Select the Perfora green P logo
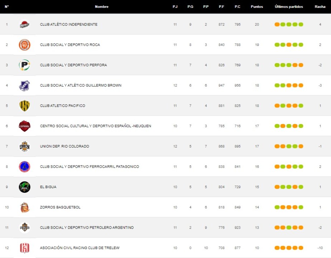This screenshot has height=258, width=331. tap(24, 65)
